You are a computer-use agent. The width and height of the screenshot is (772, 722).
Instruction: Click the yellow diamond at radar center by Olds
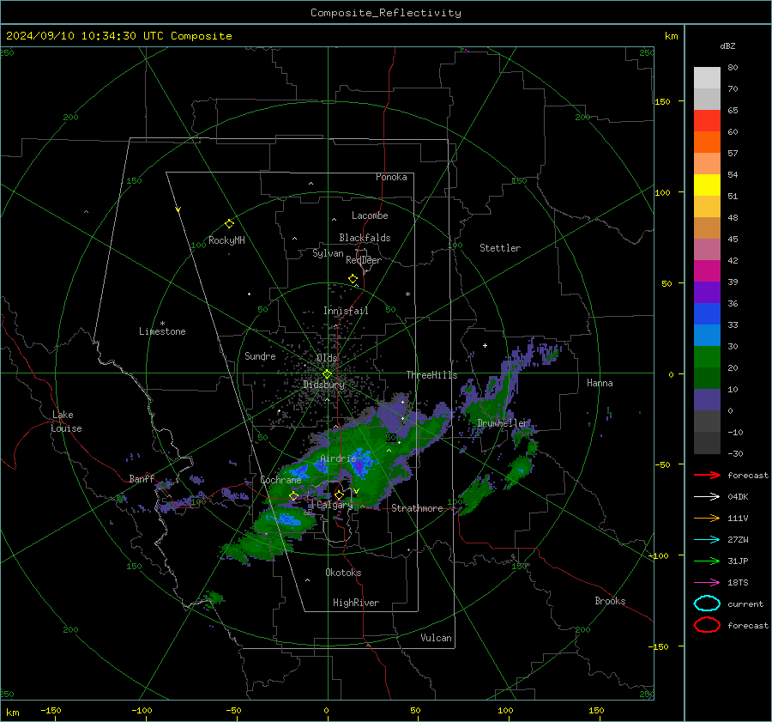click(327, 374)
